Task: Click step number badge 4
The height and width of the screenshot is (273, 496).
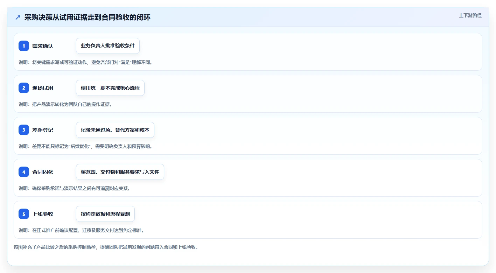Action: pos(24,172)
